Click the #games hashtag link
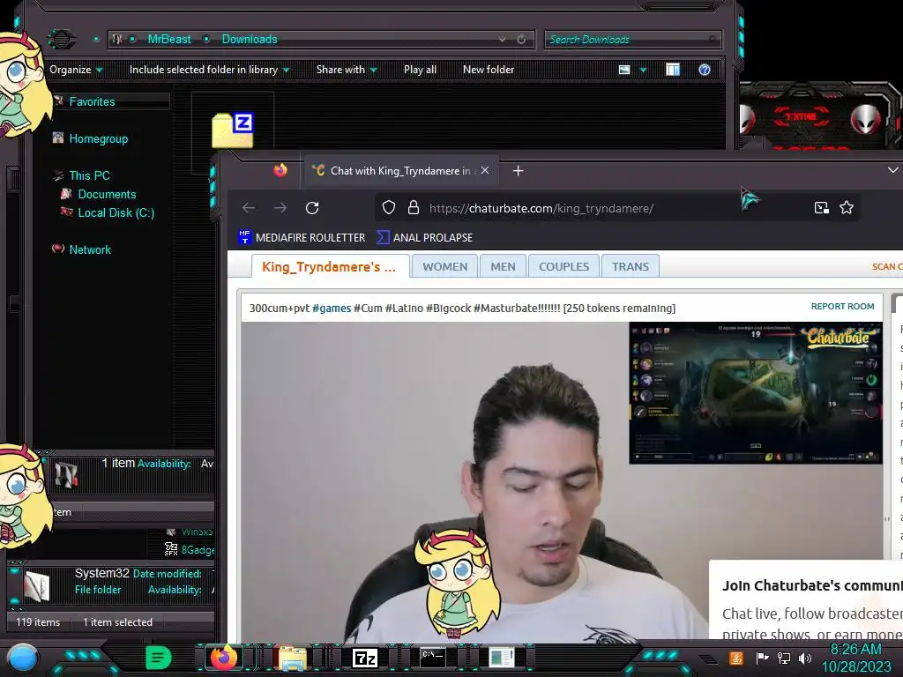The height and width of the screenshot is (677, 903). [x=332, y=308]
